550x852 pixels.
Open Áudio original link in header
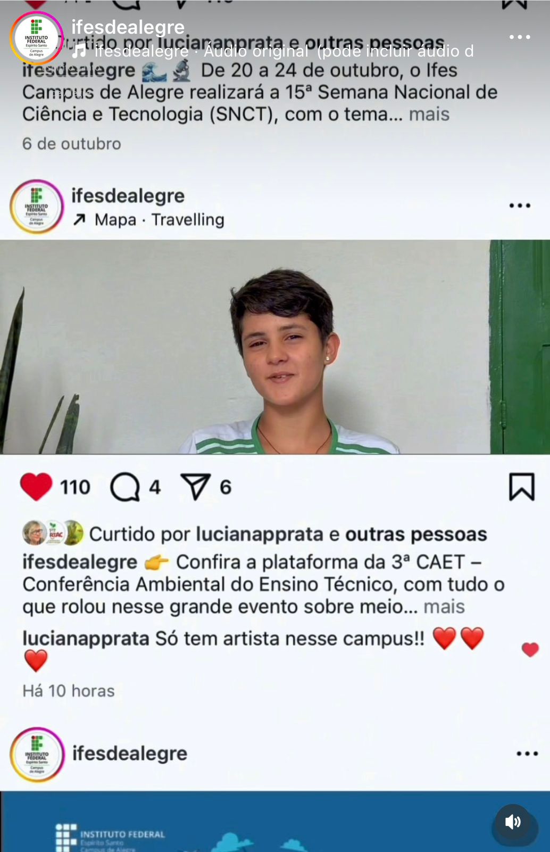coord(256,51)
